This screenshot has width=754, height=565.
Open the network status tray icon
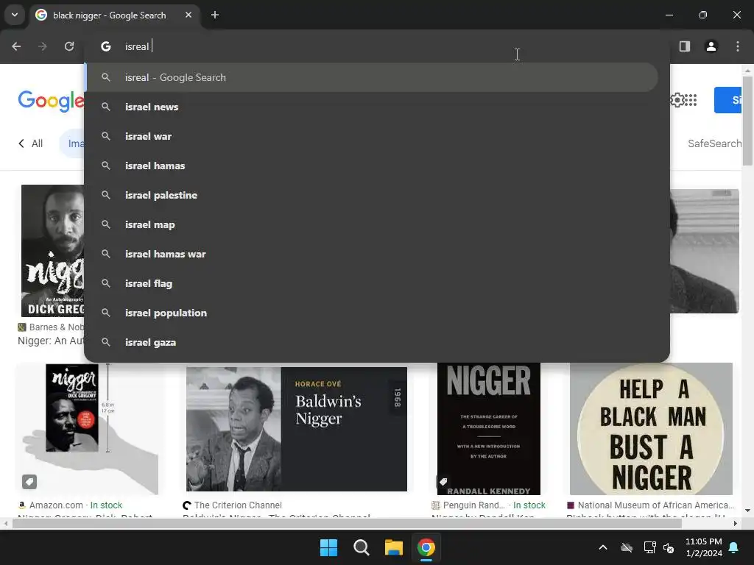(649, 547)
